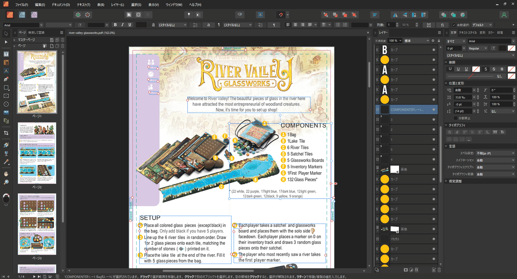Open the ウィンドウ(W) menu

(174, 5)
